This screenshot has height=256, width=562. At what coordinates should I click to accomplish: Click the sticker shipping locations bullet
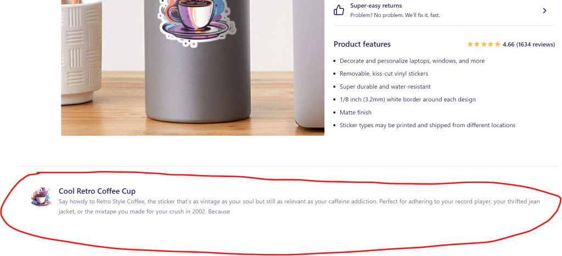click(428, 126)
